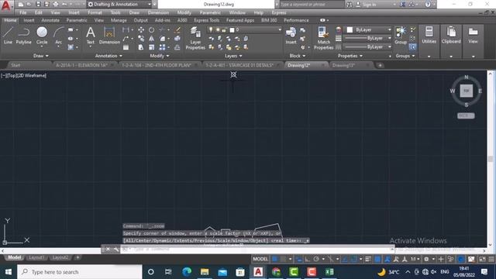Viewport: 496px width, 279px height.
Task: Click the Help question mark icon
Action: click(428, 5)
